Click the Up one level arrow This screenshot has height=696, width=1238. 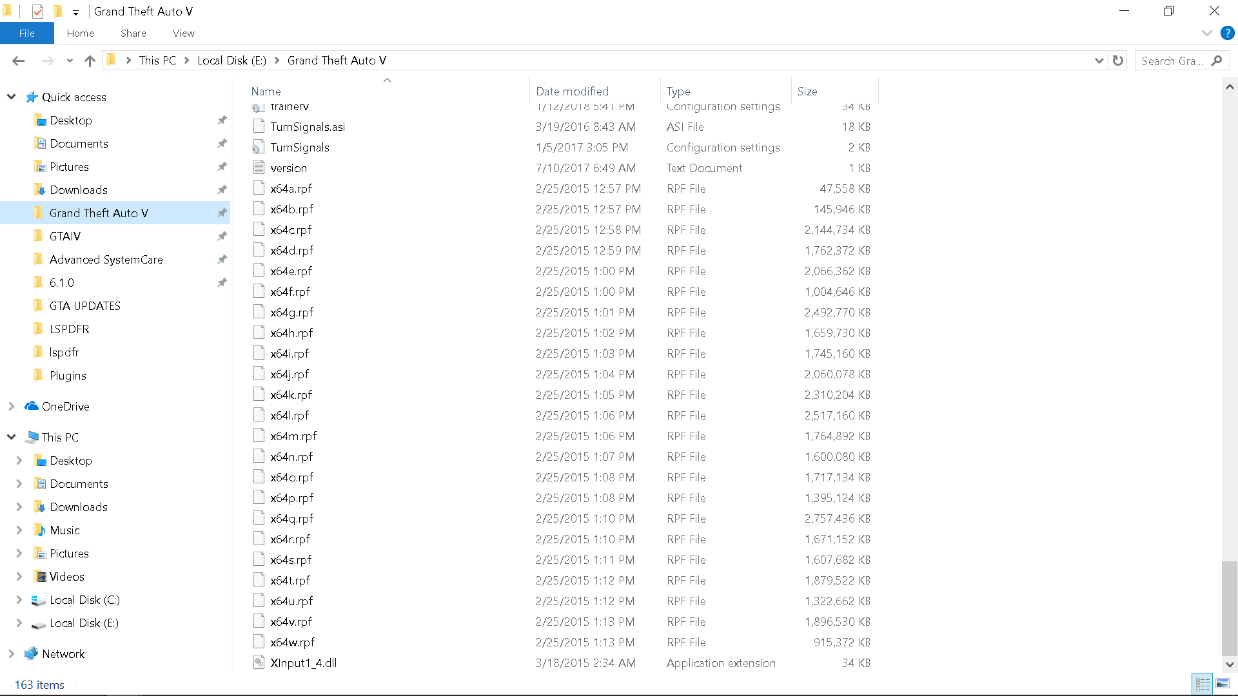point(90,61)
